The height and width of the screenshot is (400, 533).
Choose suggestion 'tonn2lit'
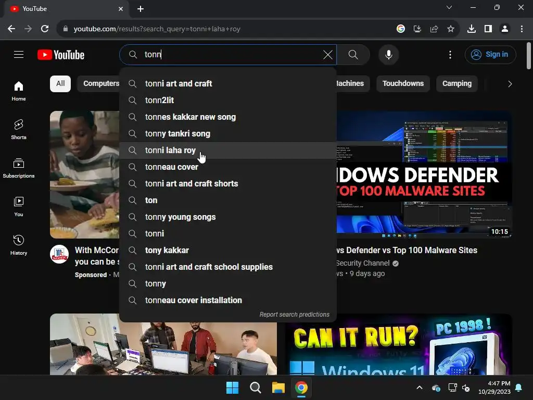[x=228, y=100]
